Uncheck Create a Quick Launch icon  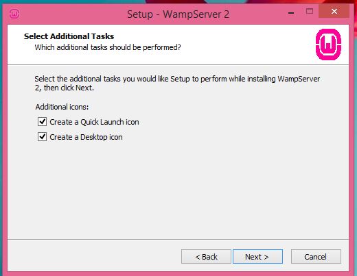pyautogui.click(x=42, y=122)
